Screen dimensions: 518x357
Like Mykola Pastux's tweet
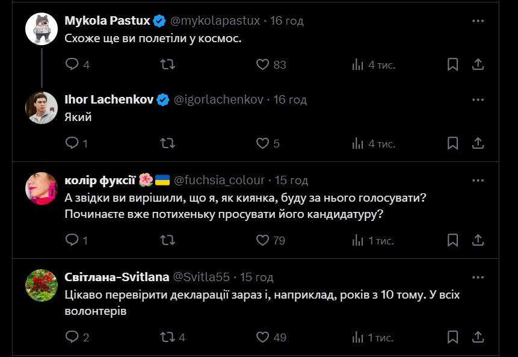(x=262, y=64)
